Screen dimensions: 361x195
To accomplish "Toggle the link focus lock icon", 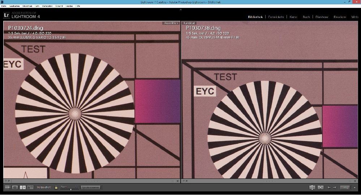I will (56, 187).
